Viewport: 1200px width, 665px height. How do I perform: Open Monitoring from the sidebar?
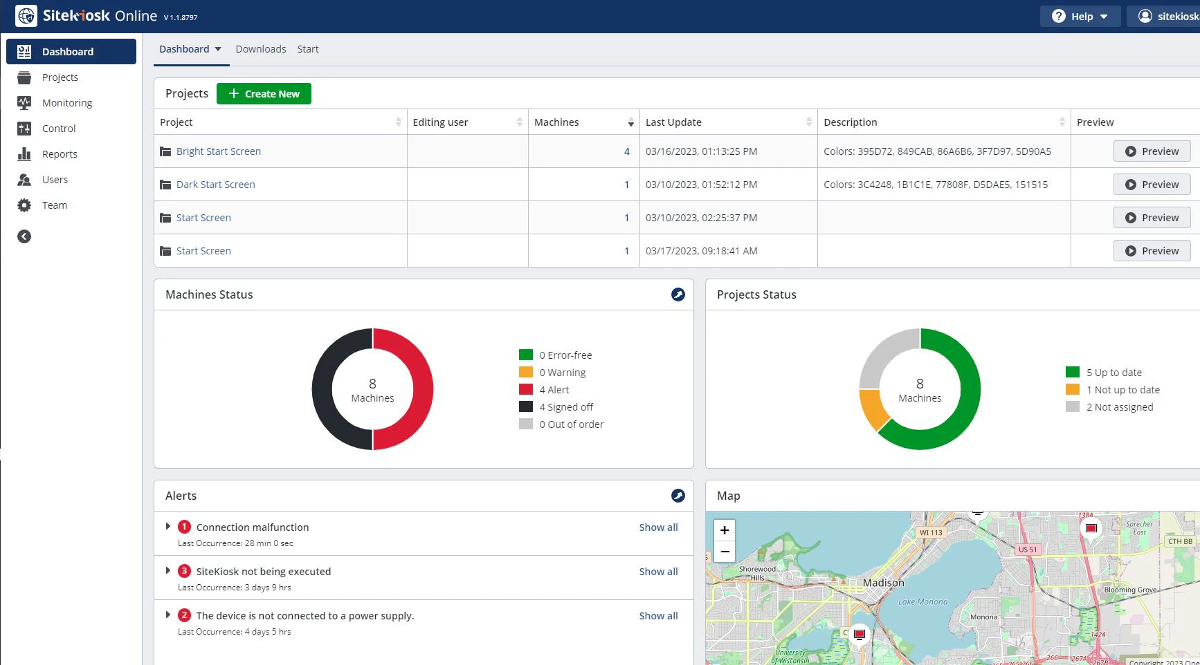(x=66, y=103)
